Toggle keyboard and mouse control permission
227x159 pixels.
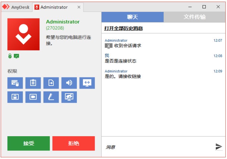coord(15,83)
